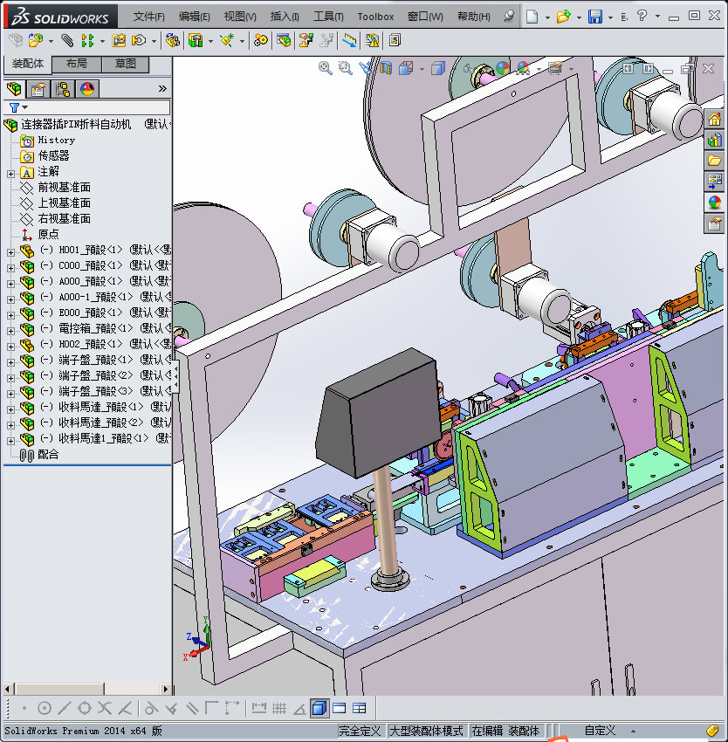Screen dimensions: 728x742
Task: Click the Smart Fasteners icon
Action: click(x=119, y=41)
